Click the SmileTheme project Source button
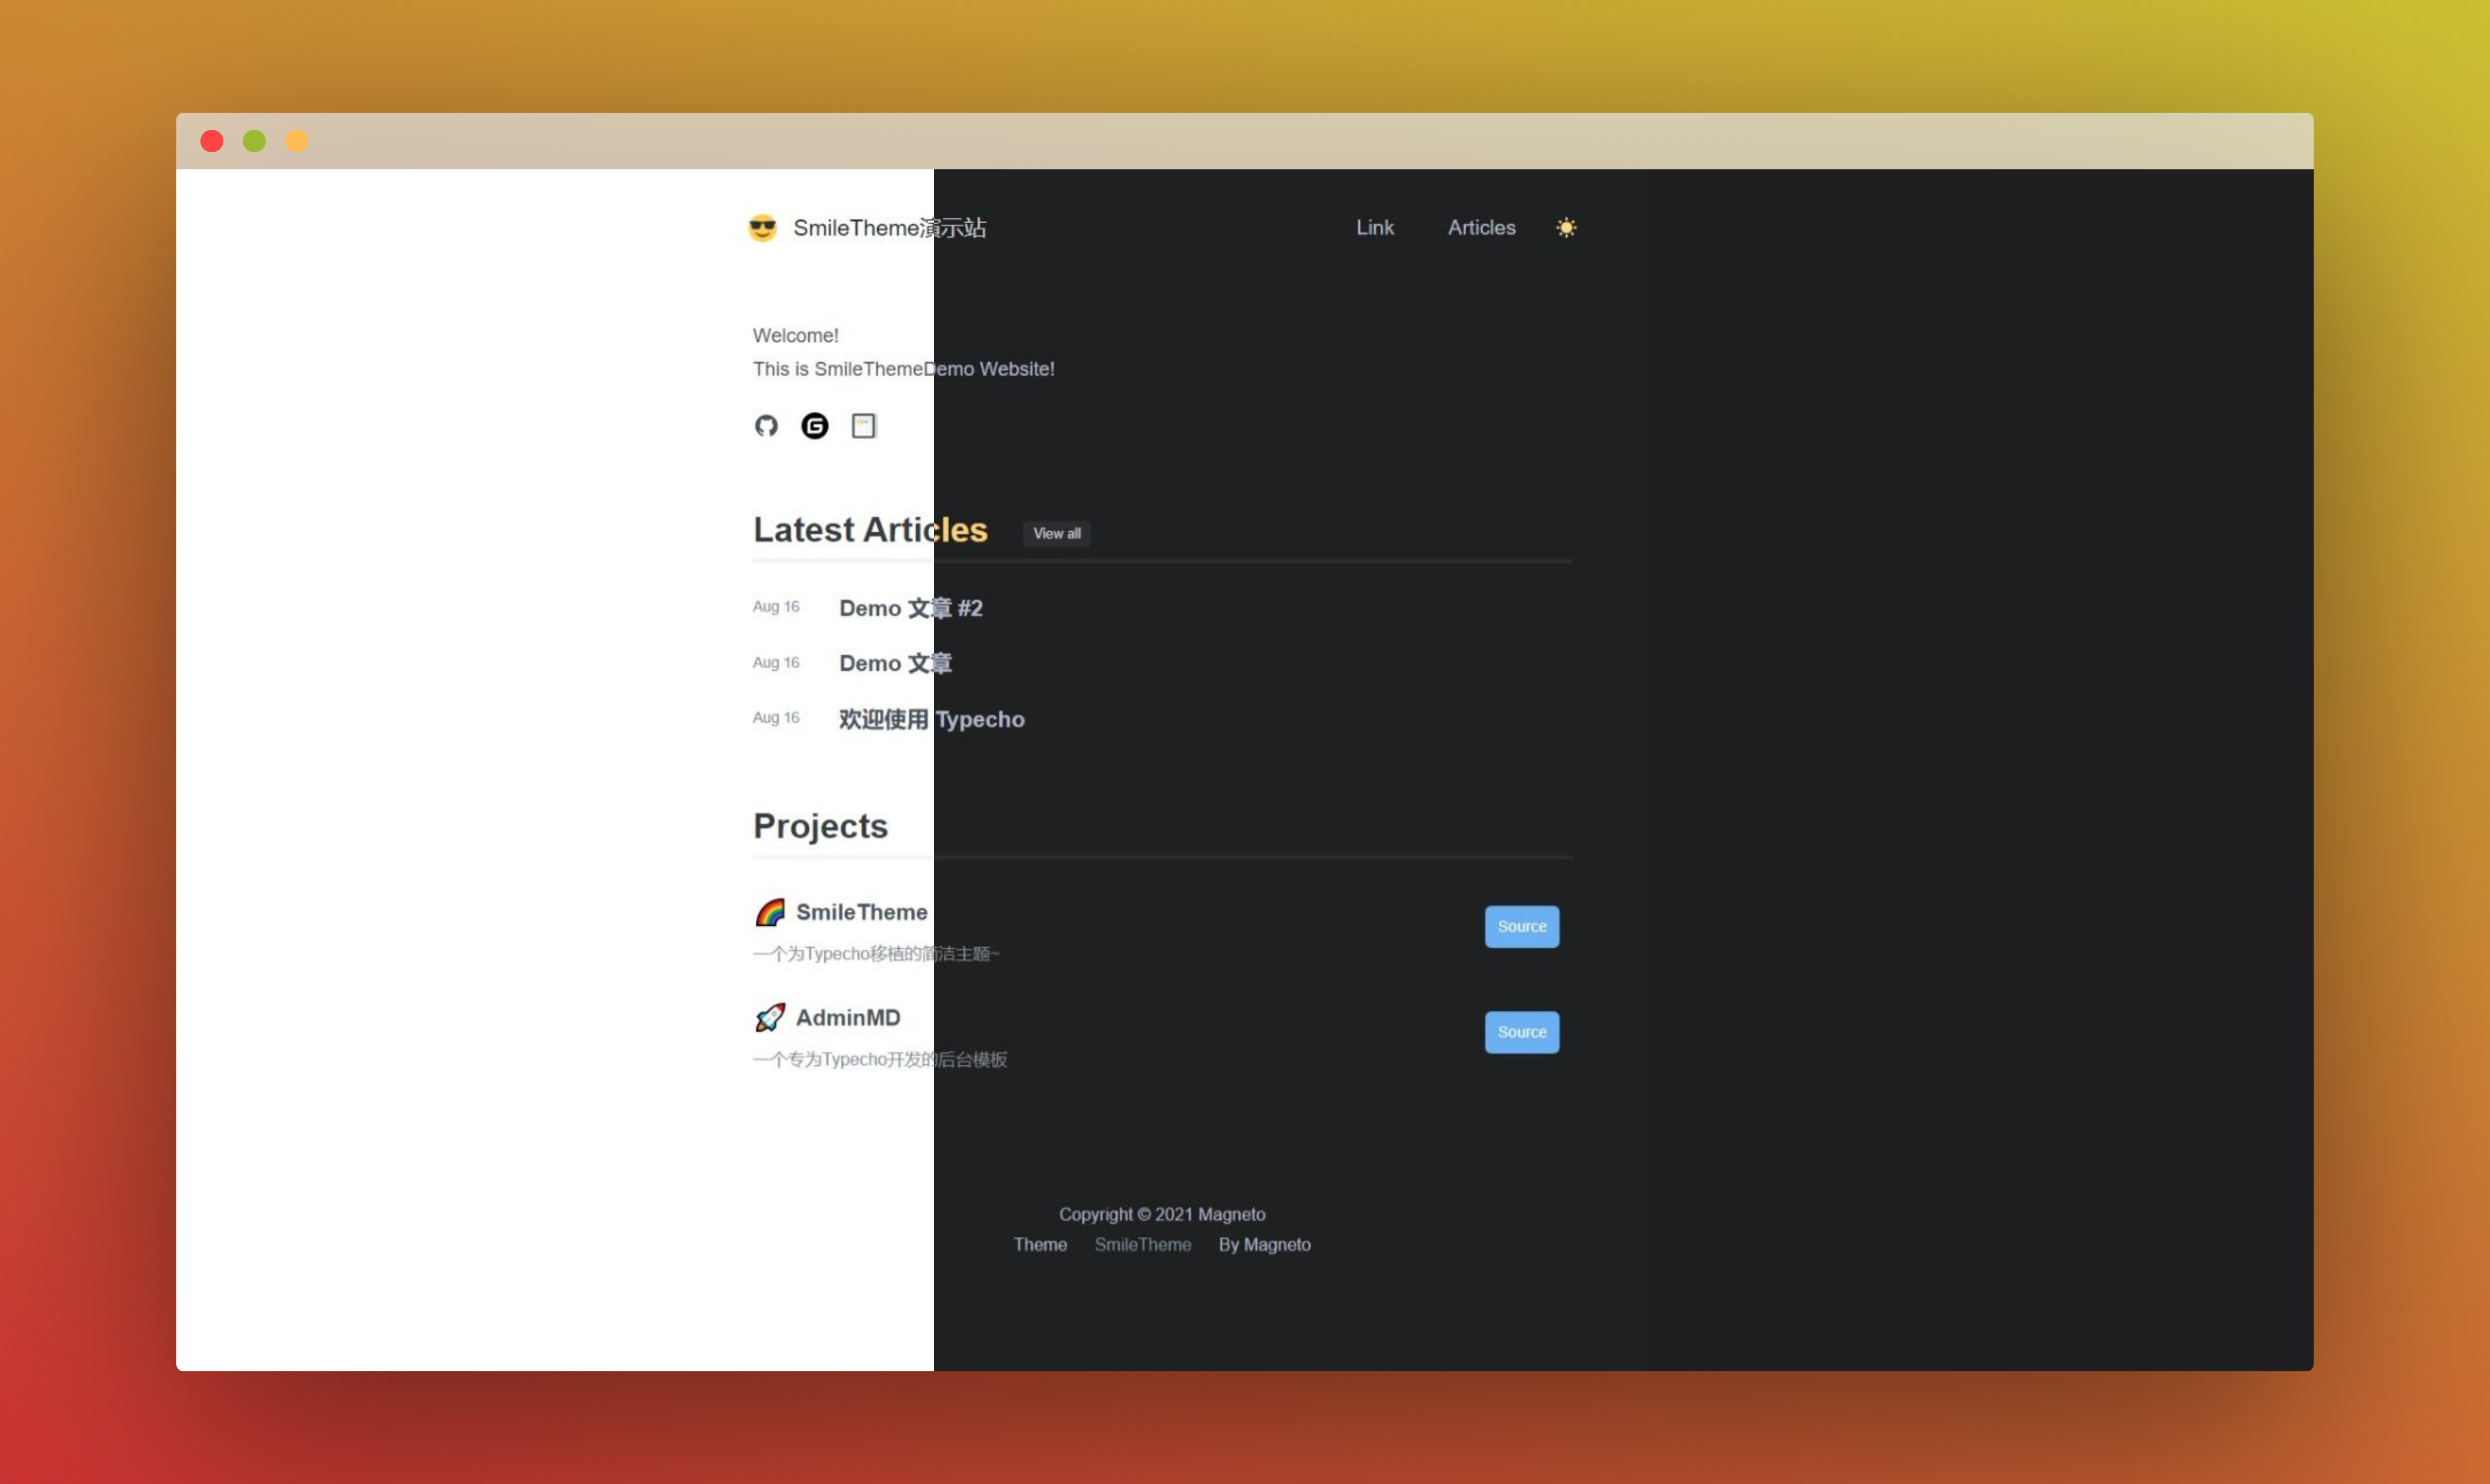The width and height of the screenshot is (2490, 1484). pyautogui.click(x=1521, y=927)
